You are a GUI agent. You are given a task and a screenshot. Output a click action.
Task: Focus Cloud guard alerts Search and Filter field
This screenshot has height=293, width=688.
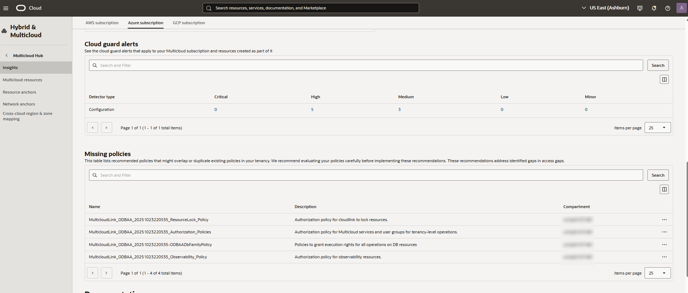(x=366, y=65)
